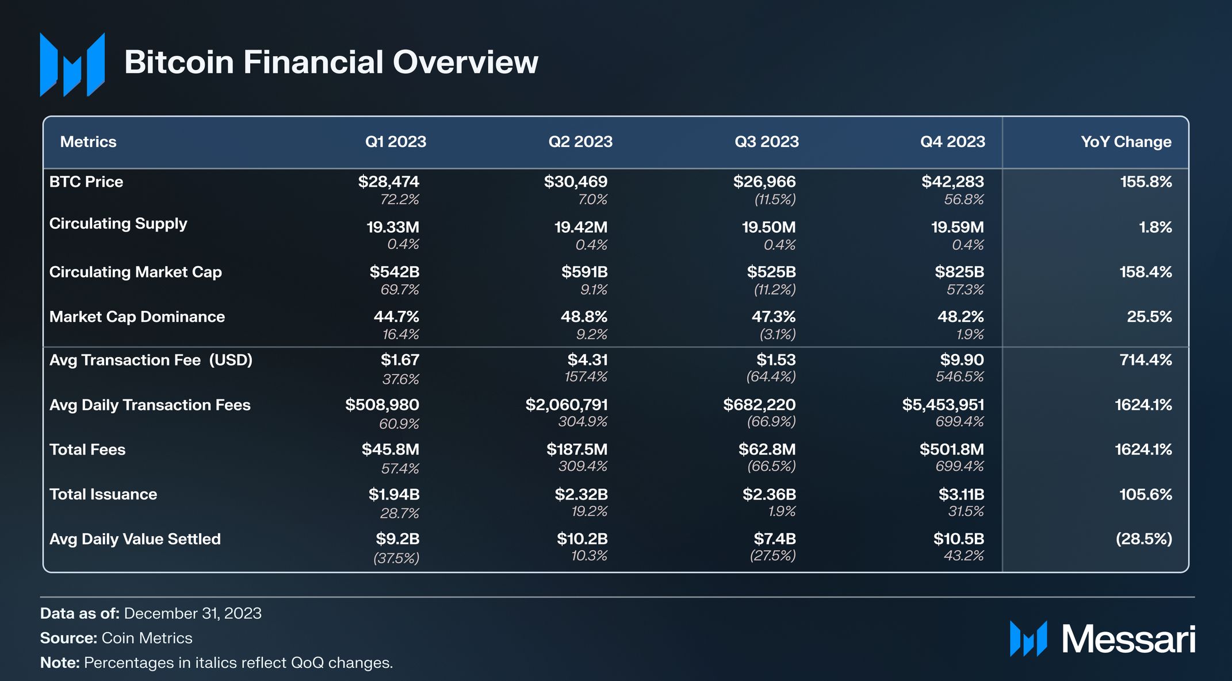Image resolution: width=1232 pixels, height=681 pixels.
Task: Click the 105.6% YoY change value
Action: click(1146, 494)
